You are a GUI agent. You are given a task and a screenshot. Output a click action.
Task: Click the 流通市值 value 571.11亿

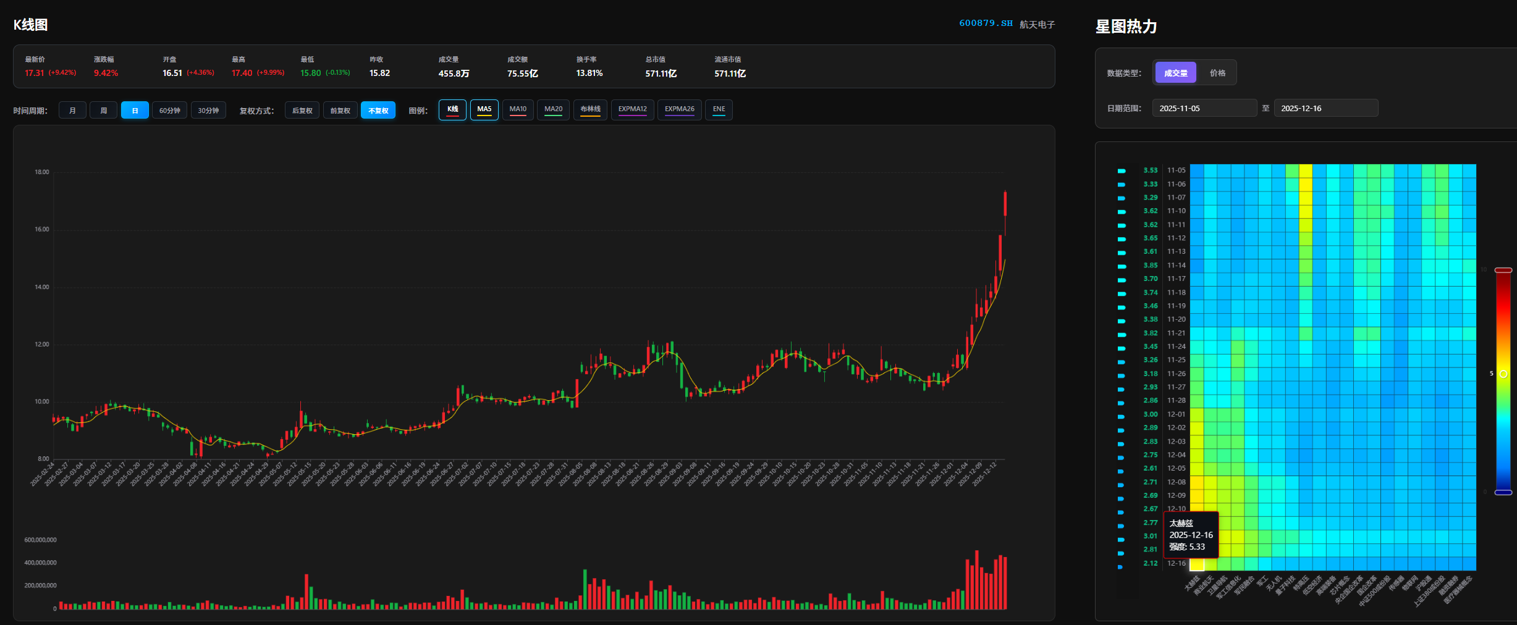(x=730, y=73)
